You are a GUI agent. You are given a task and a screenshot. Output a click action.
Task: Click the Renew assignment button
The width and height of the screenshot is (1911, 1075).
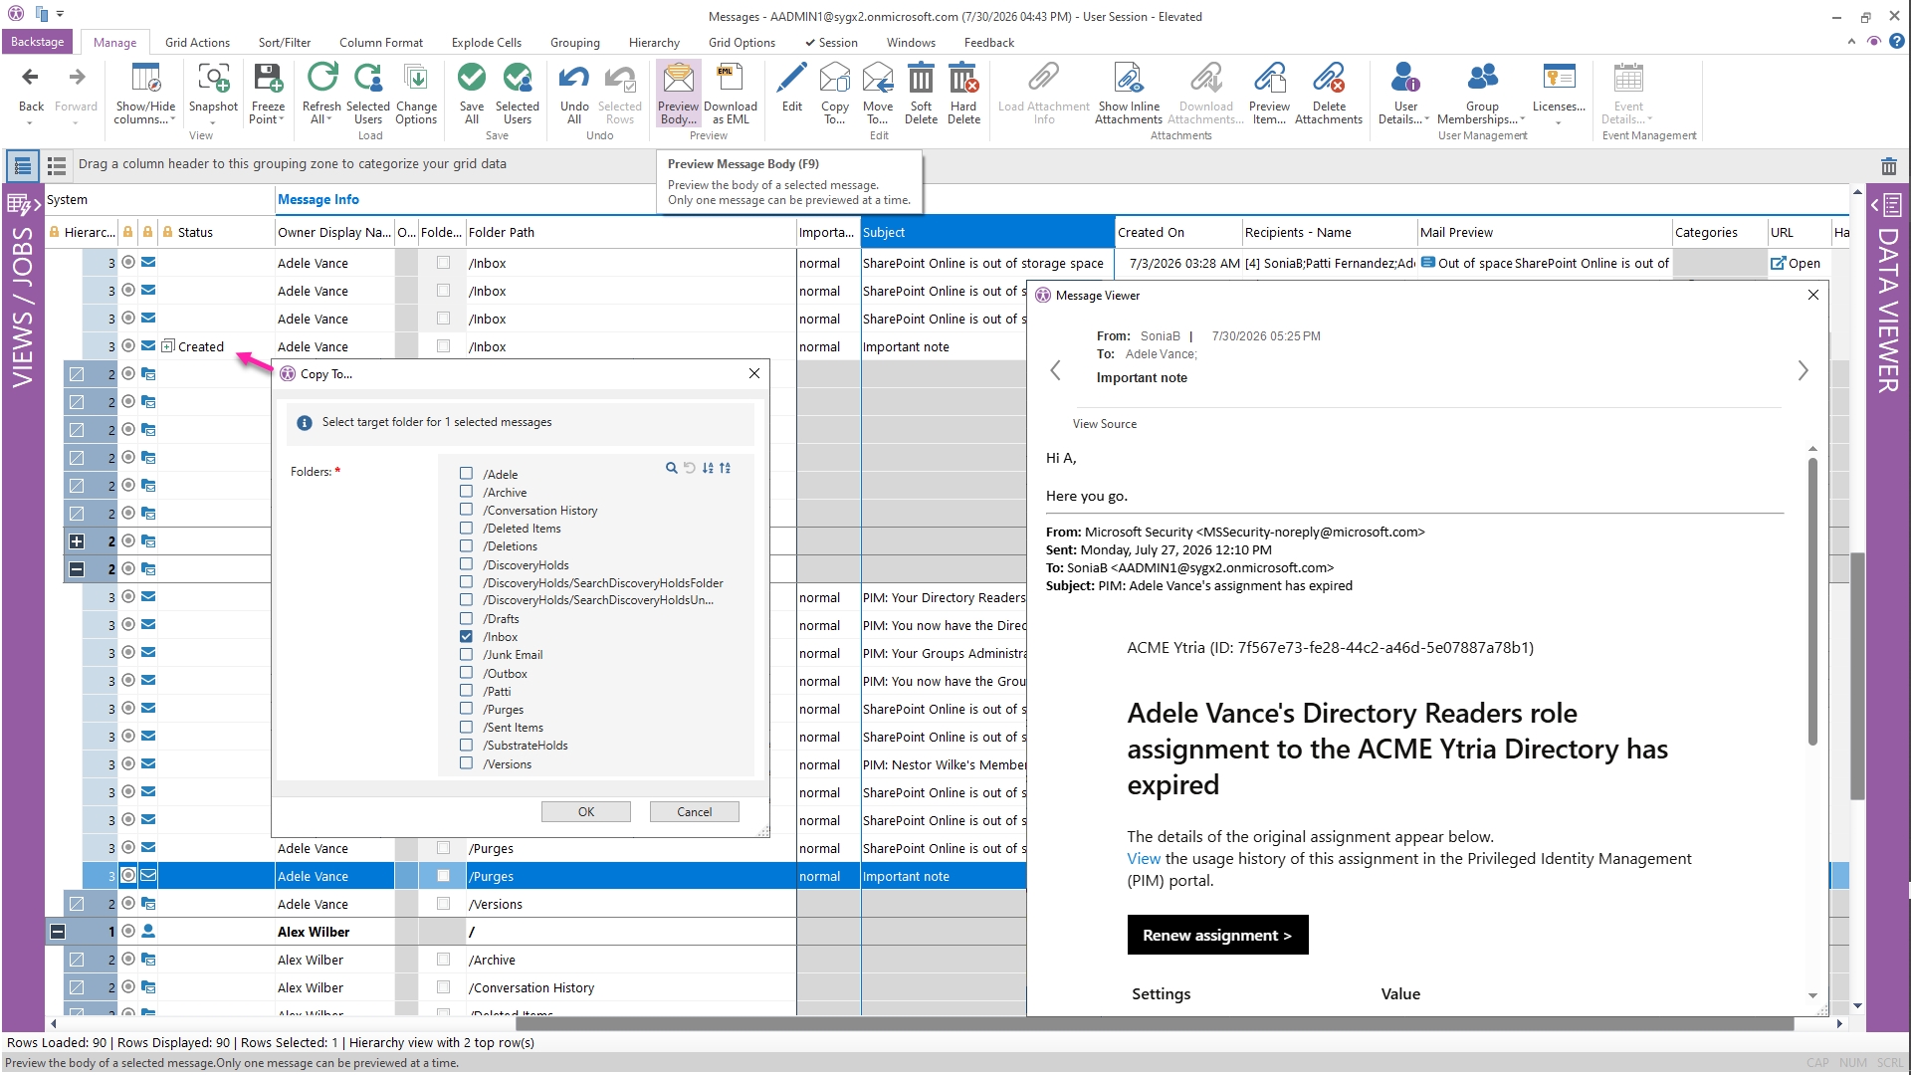click(x=1217, y=935)
